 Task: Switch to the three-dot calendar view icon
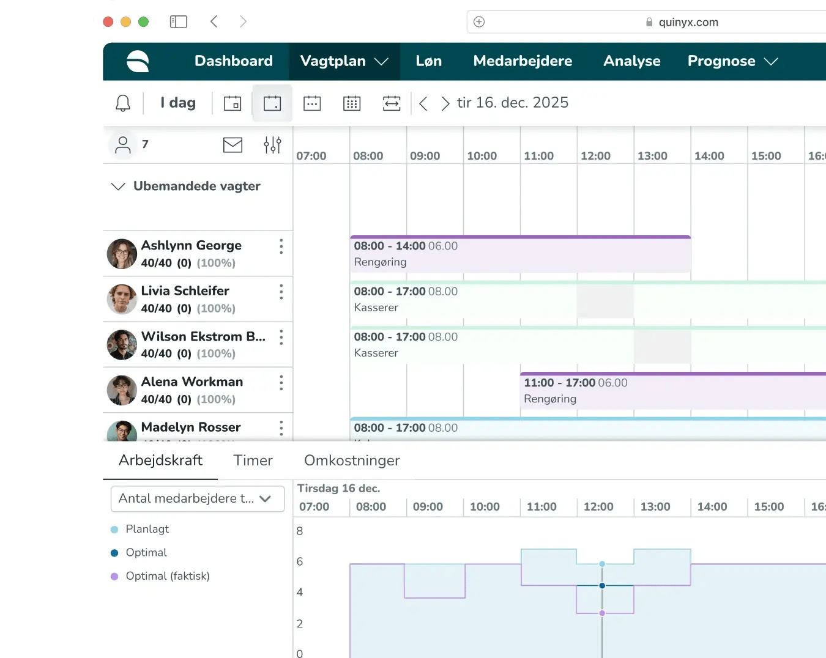pyautogui.click(x=312, y=103)
